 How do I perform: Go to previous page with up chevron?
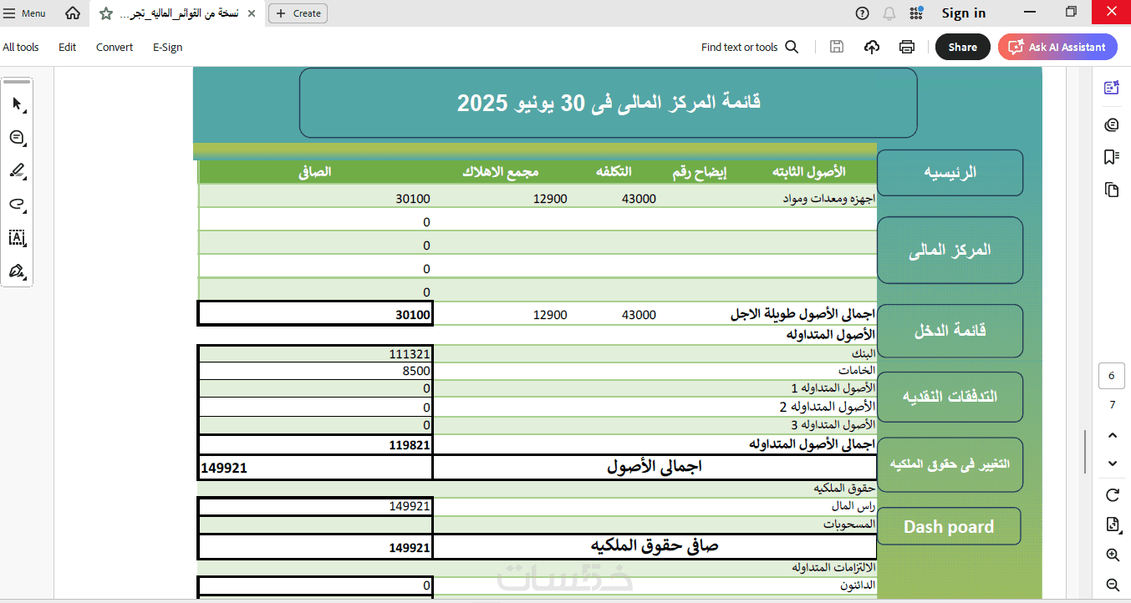point(1112,435)
